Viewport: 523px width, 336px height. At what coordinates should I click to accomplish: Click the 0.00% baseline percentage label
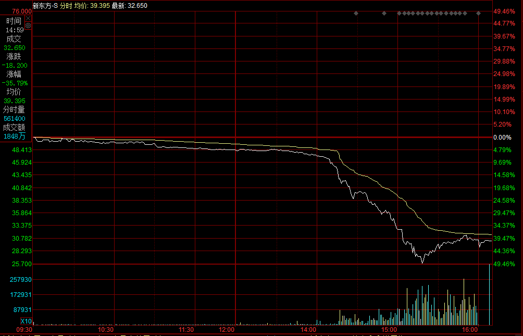(502, 138)
